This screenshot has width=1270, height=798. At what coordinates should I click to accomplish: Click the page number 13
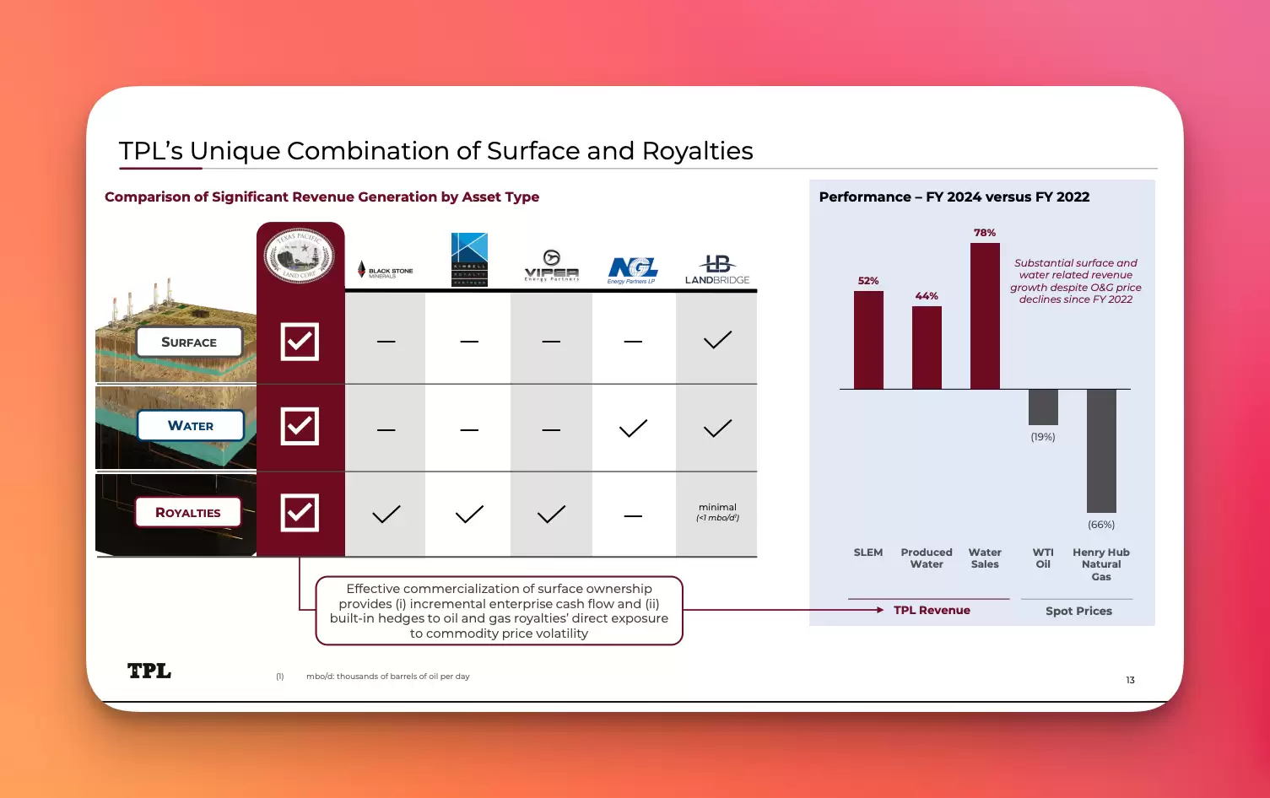tap(1130, 680)
